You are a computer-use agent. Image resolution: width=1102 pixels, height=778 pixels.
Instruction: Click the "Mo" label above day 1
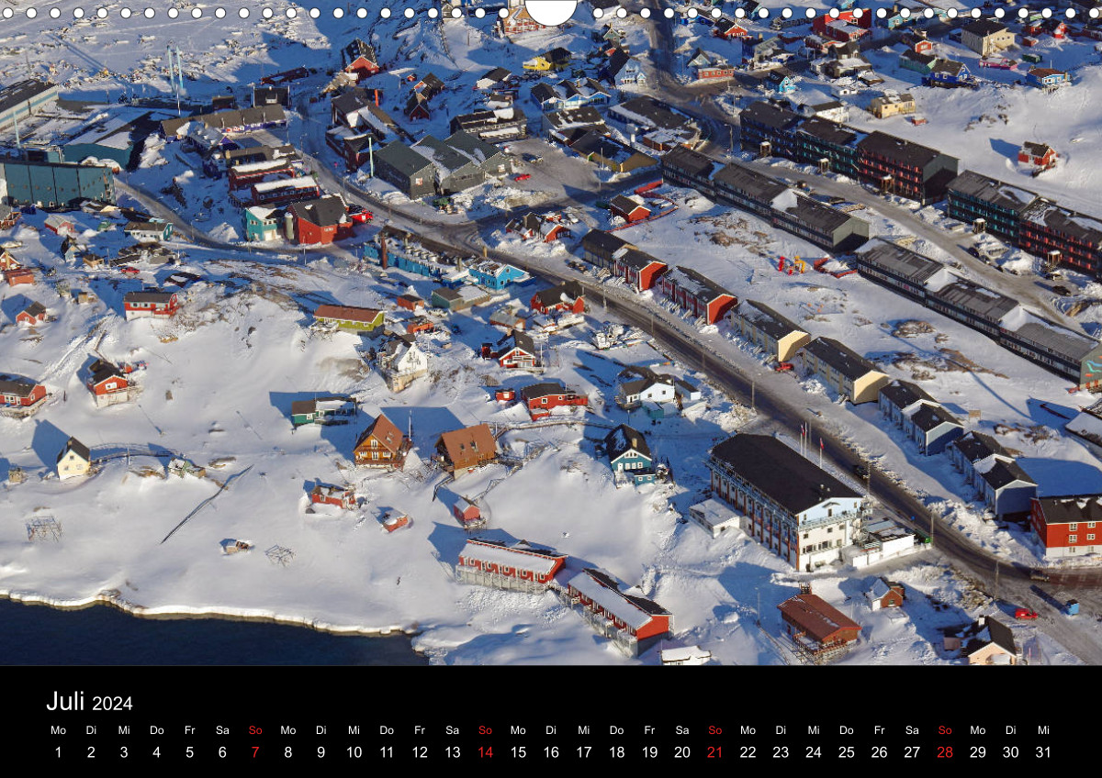pyautogui.click(x=58, y=730)
